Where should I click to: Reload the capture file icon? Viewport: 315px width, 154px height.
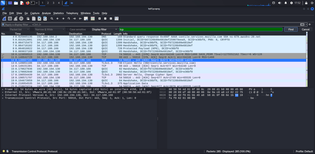click(45, 18)
